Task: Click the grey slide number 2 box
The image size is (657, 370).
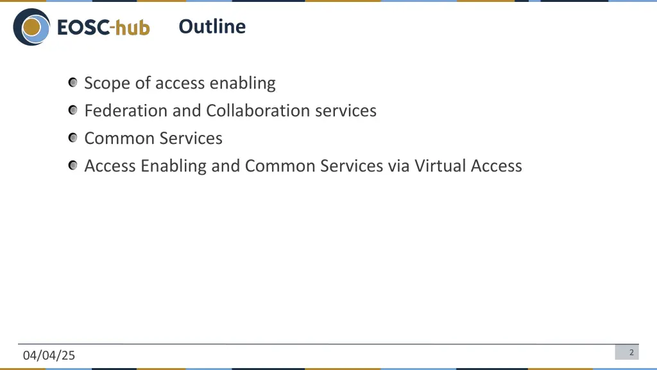Action: pos(627,353)
